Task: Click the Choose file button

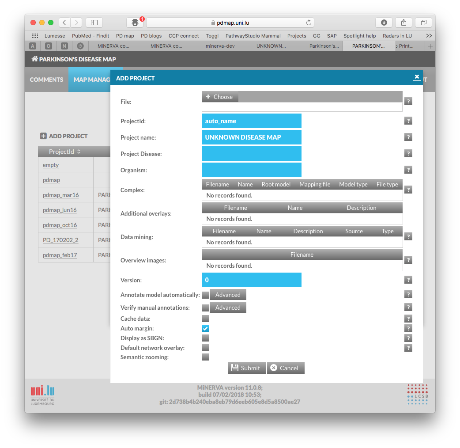Action: pyautogui.click(x=220, y=97)
